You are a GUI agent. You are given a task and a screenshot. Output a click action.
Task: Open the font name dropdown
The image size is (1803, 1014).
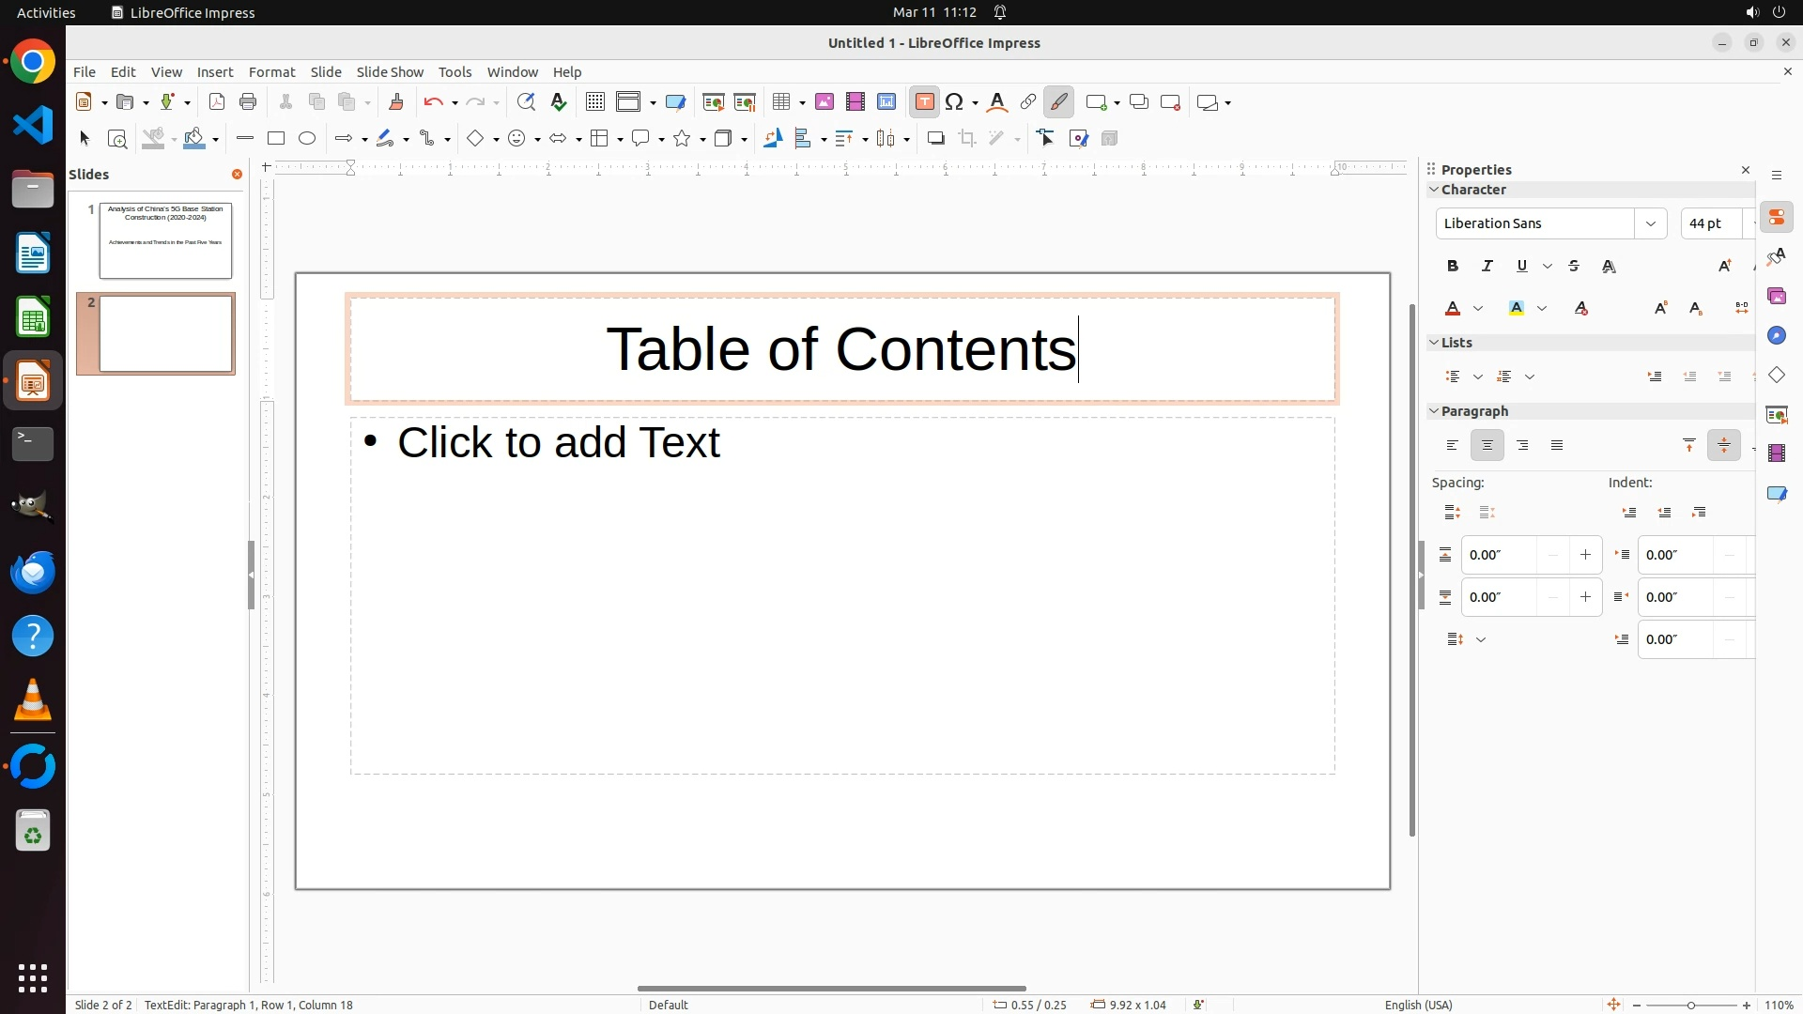[1650, 223]
